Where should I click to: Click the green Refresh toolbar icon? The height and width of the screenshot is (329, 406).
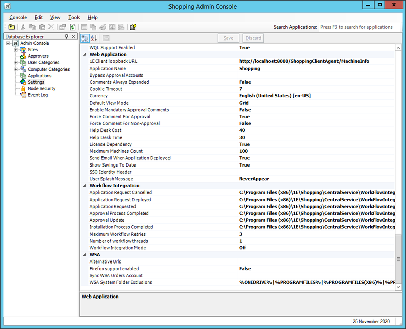point(73,27)
